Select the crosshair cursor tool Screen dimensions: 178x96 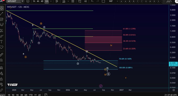(x=2, y=8)
